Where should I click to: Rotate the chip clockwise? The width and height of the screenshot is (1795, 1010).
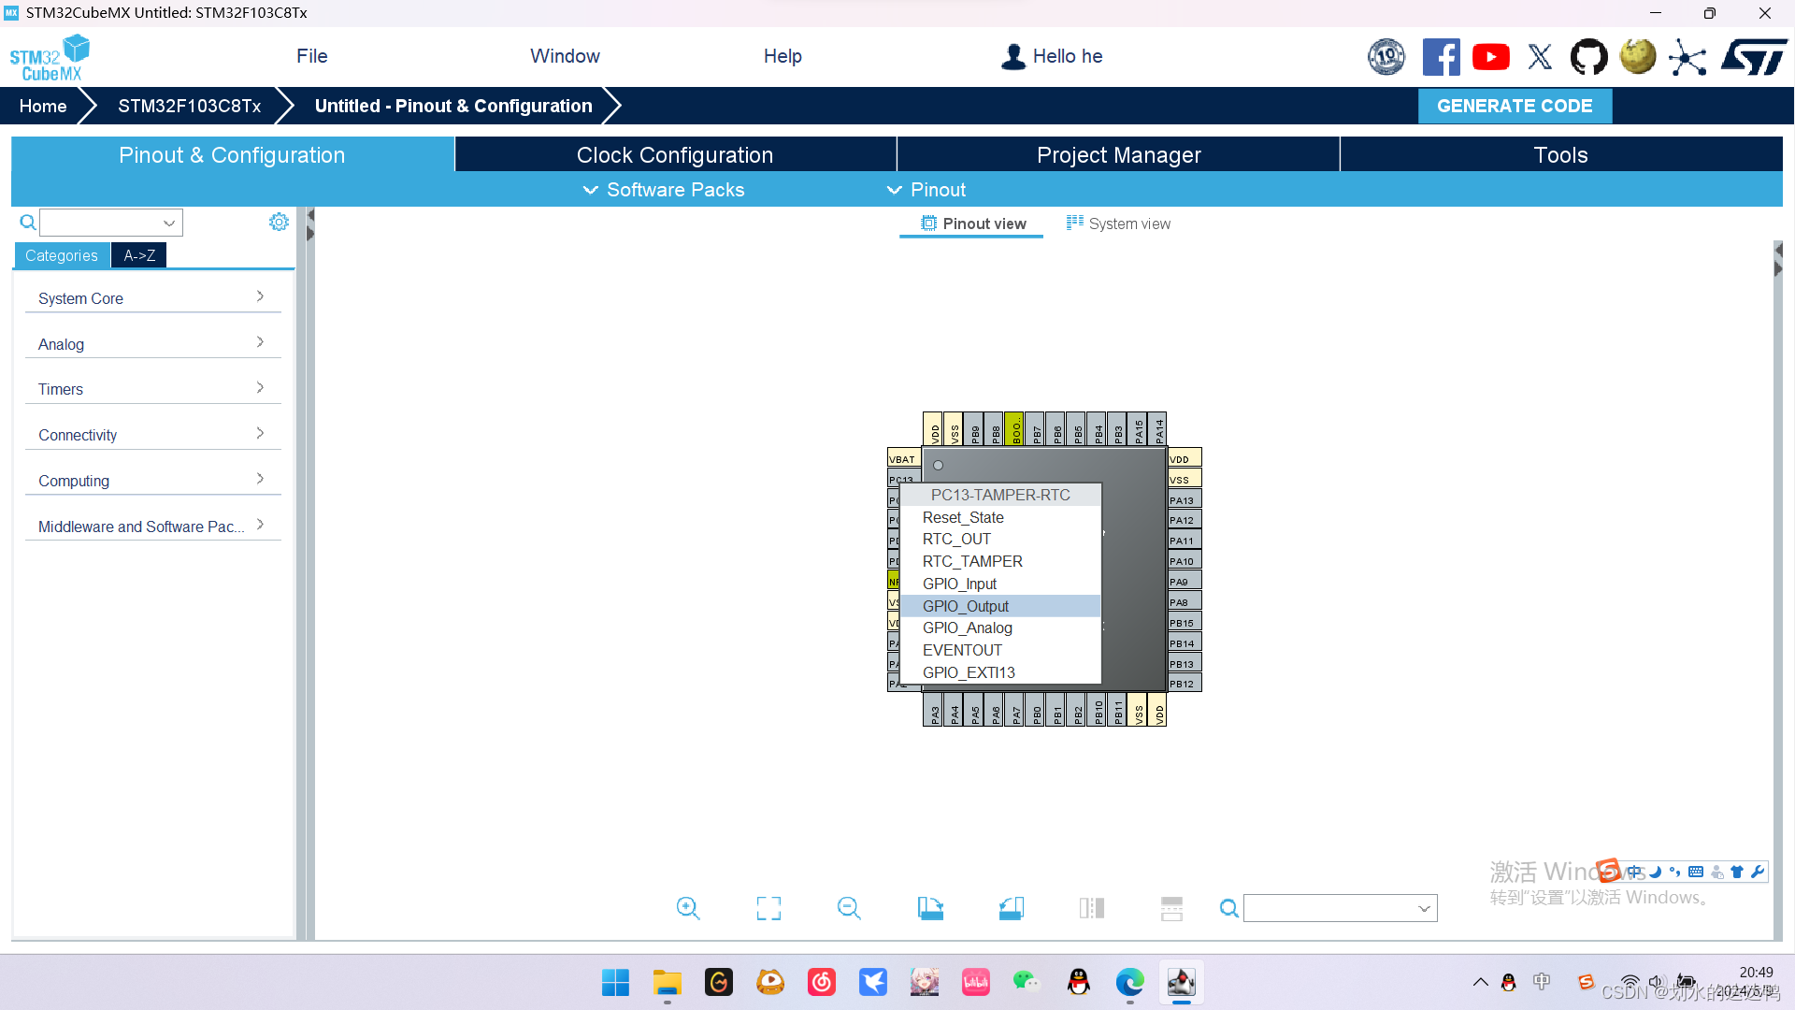[930, 908]
